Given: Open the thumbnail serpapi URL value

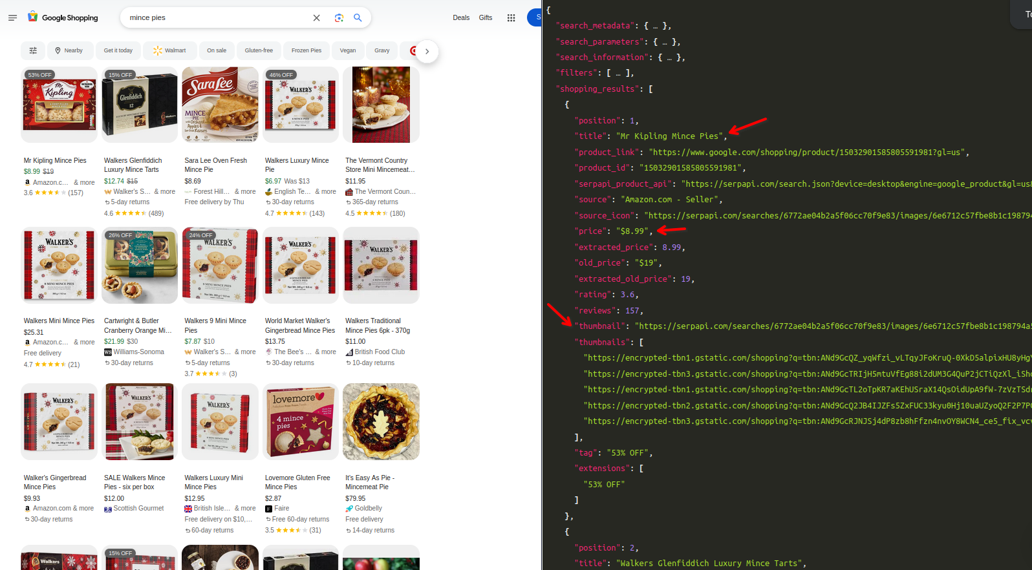Looking at the screenshot, I should [x=833, y=326].
